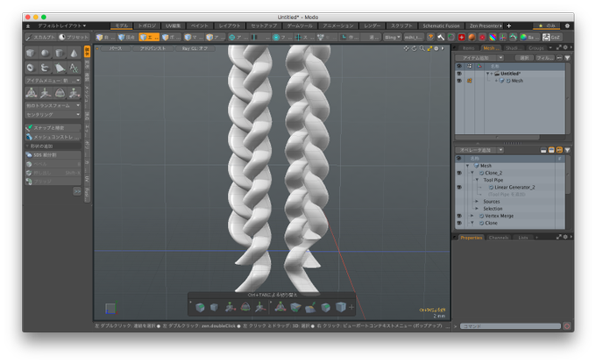
Task: Select the torus primitive tool
Action: 31,68
